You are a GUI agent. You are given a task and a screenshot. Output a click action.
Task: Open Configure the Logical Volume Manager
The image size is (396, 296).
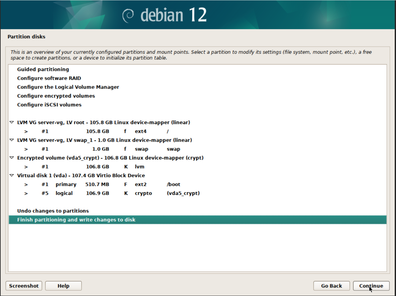point(198,87)
